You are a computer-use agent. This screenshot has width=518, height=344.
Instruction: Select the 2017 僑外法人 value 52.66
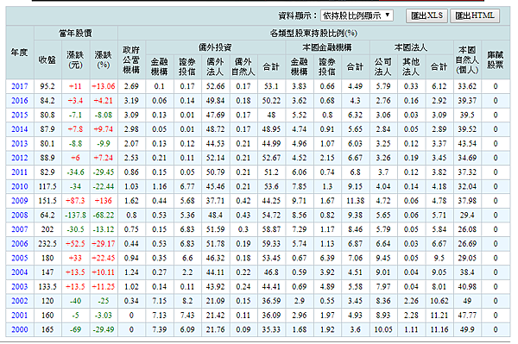pyautogui.click(x=215, y=86)
